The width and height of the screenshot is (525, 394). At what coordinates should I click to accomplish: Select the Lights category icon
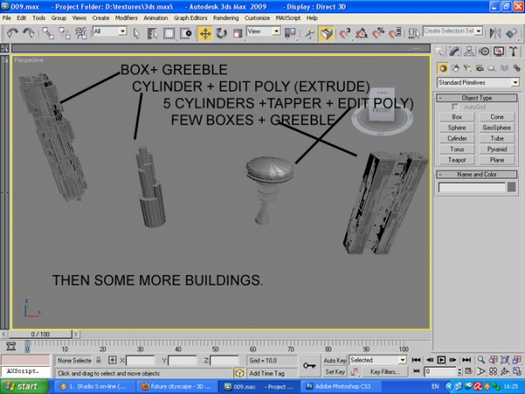click(467, 68)
